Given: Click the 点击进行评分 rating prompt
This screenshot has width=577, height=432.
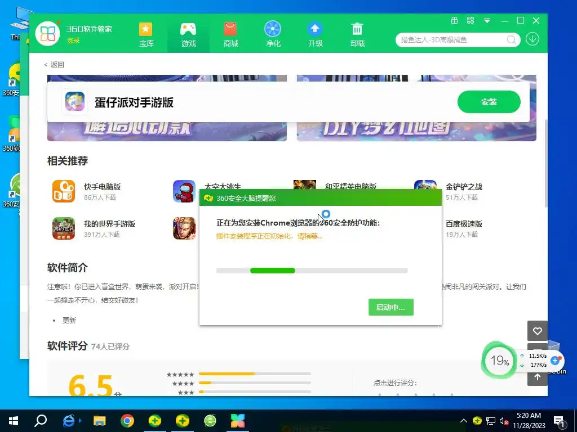Looking at the screenshot, I should tap(395, 382).
